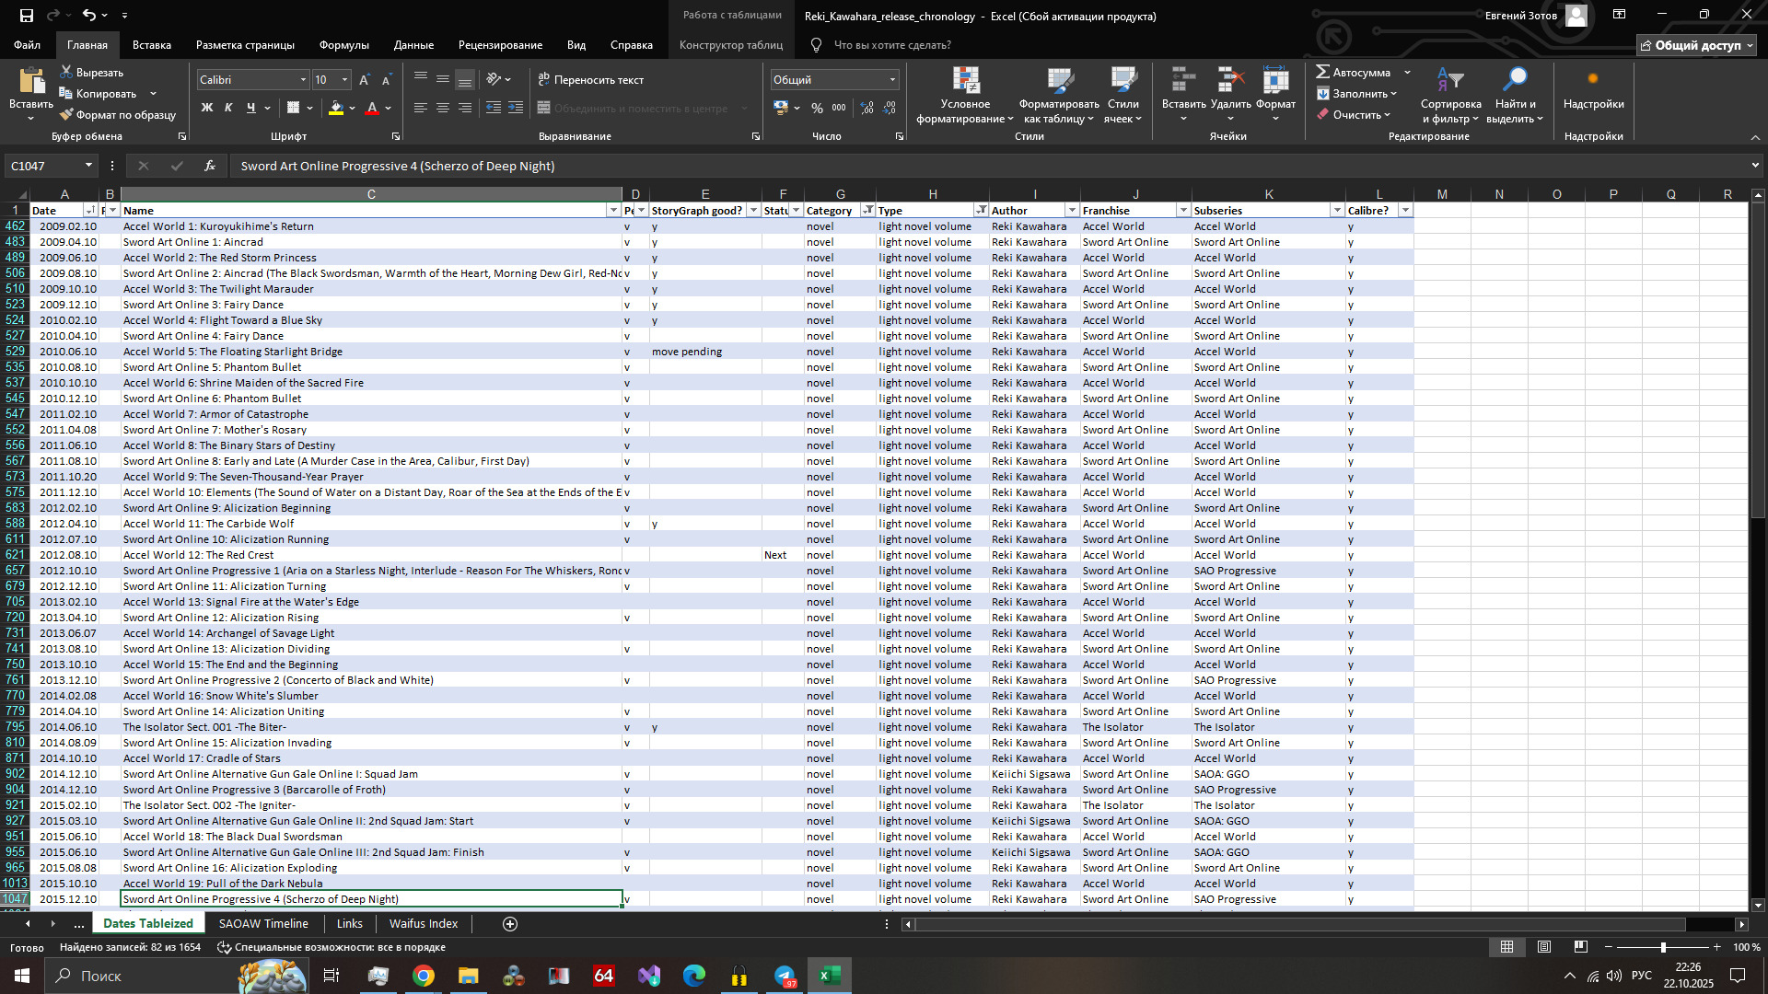Open the Category column filter dropdown
The height and width of the screenshot is (994, 1768).
click(x=867, y=211)
